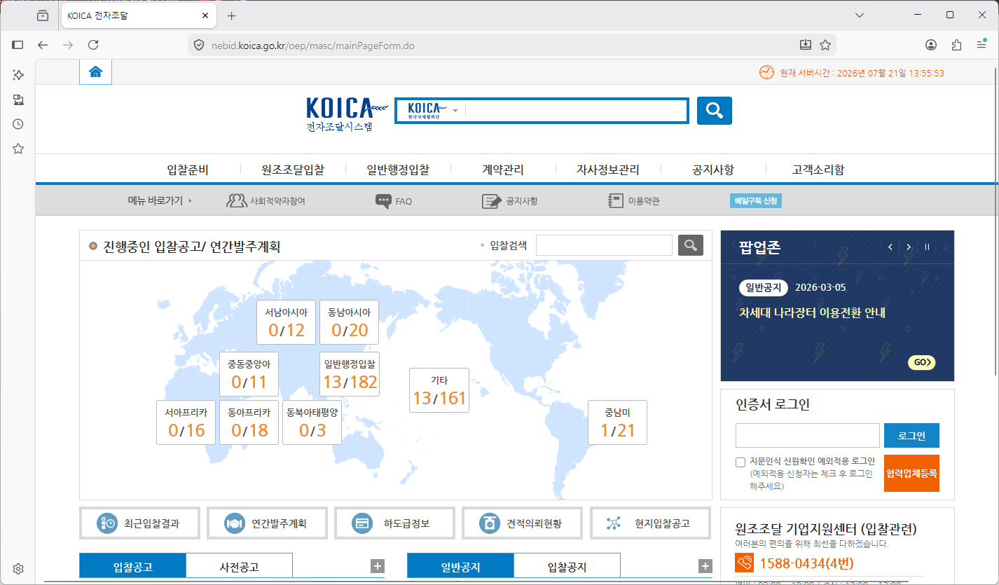
Task: Open the browser extensions menu
Action: point(956,45)
